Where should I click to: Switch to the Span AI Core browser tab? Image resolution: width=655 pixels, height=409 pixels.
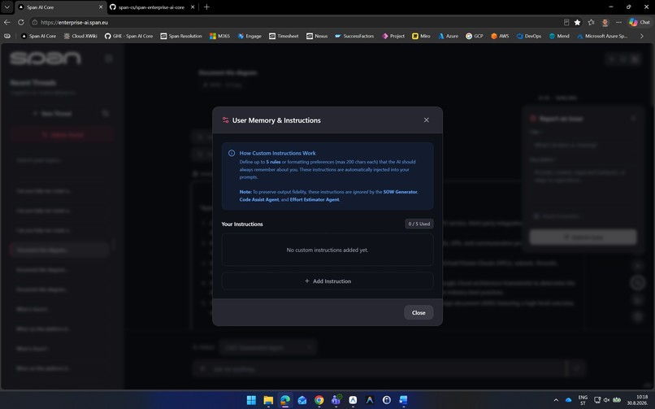pos(60,7)
